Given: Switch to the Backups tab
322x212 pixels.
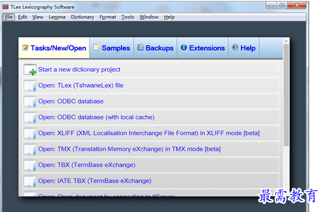Looking at the screenshot, I should 155,48.
